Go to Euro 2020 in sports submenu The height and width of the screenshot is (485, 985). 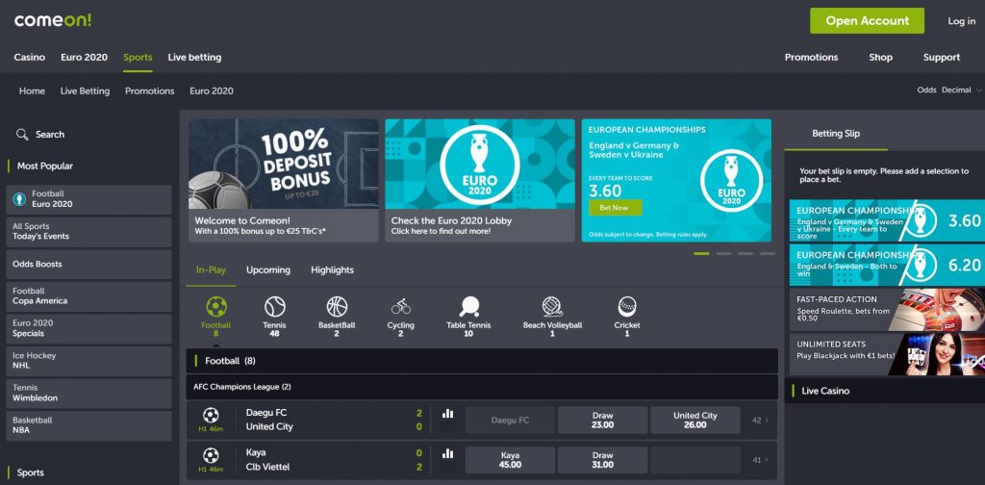pos(211,91)
